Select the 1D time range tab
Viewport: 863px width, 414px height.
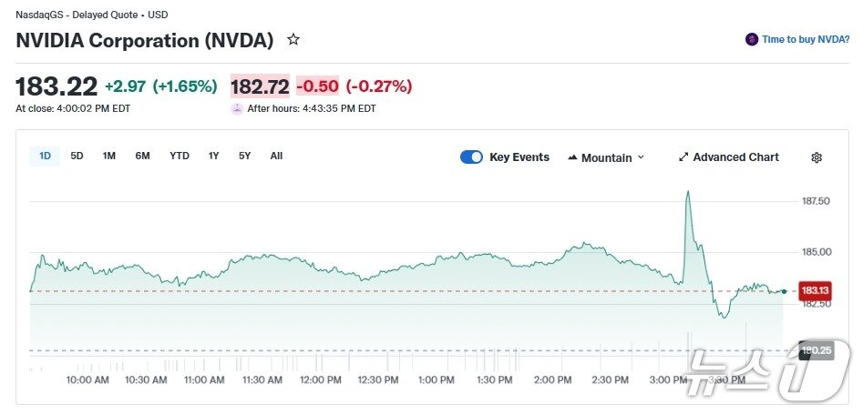[45, 156]
